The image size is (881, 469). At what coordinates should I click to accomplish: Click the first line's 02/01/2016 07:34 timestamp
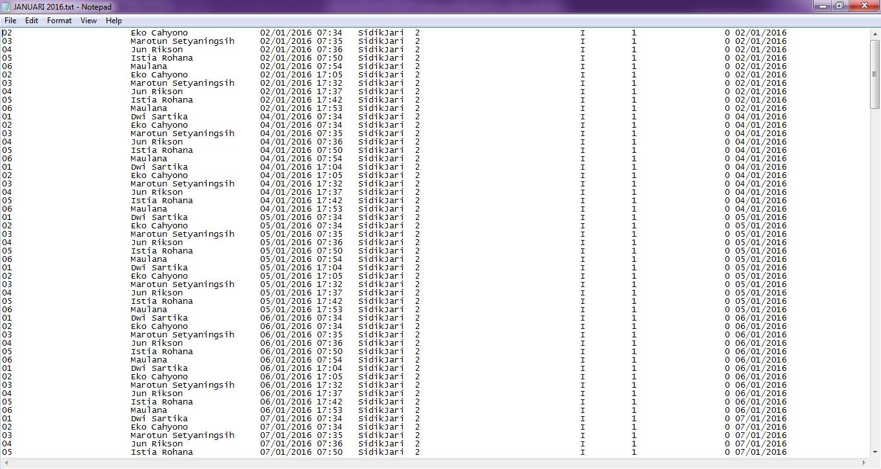301,33
